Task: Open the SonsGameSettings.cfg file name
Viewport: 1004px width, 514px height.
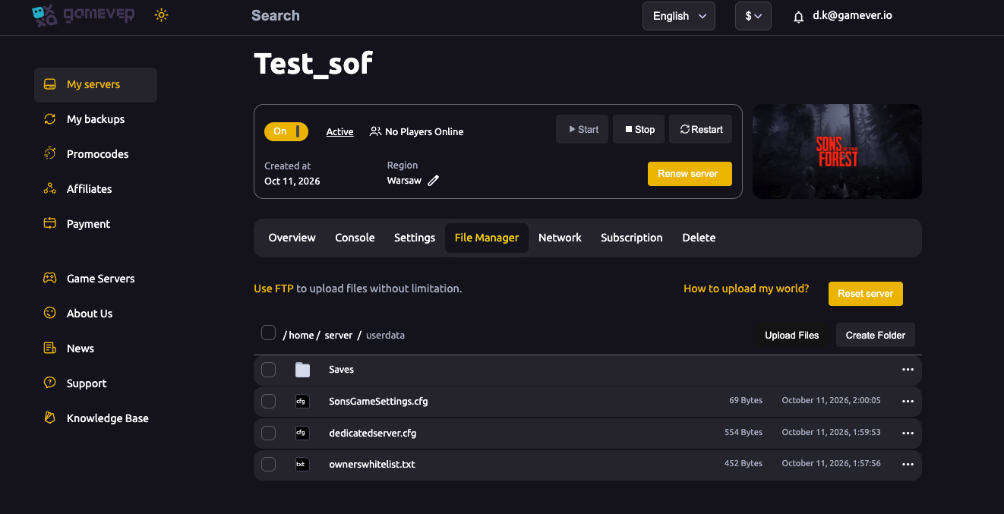Action: [378, 401]
